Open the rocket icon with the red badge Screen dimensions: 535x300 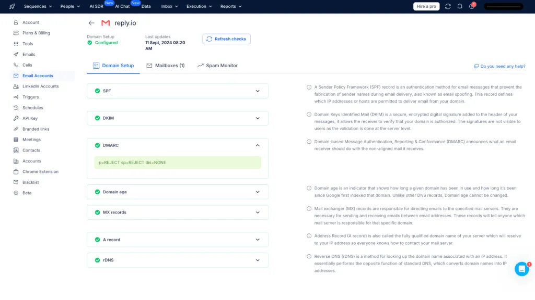[472, 6]
